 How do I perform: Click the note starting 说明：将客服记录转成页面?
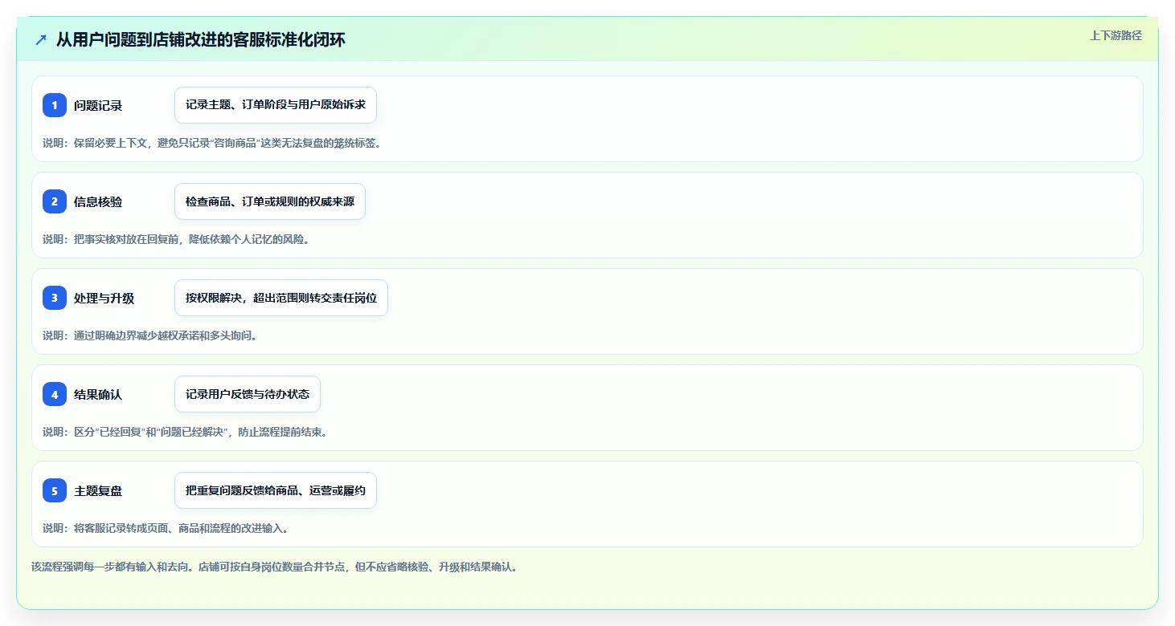pyautogui.click(x=166, y=528)
